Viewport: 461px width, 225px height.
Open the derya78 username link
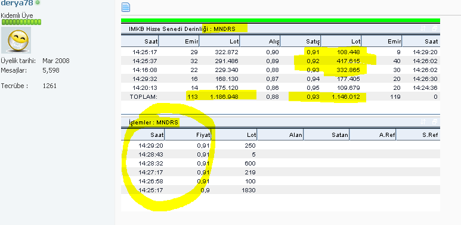pos(17,3)
